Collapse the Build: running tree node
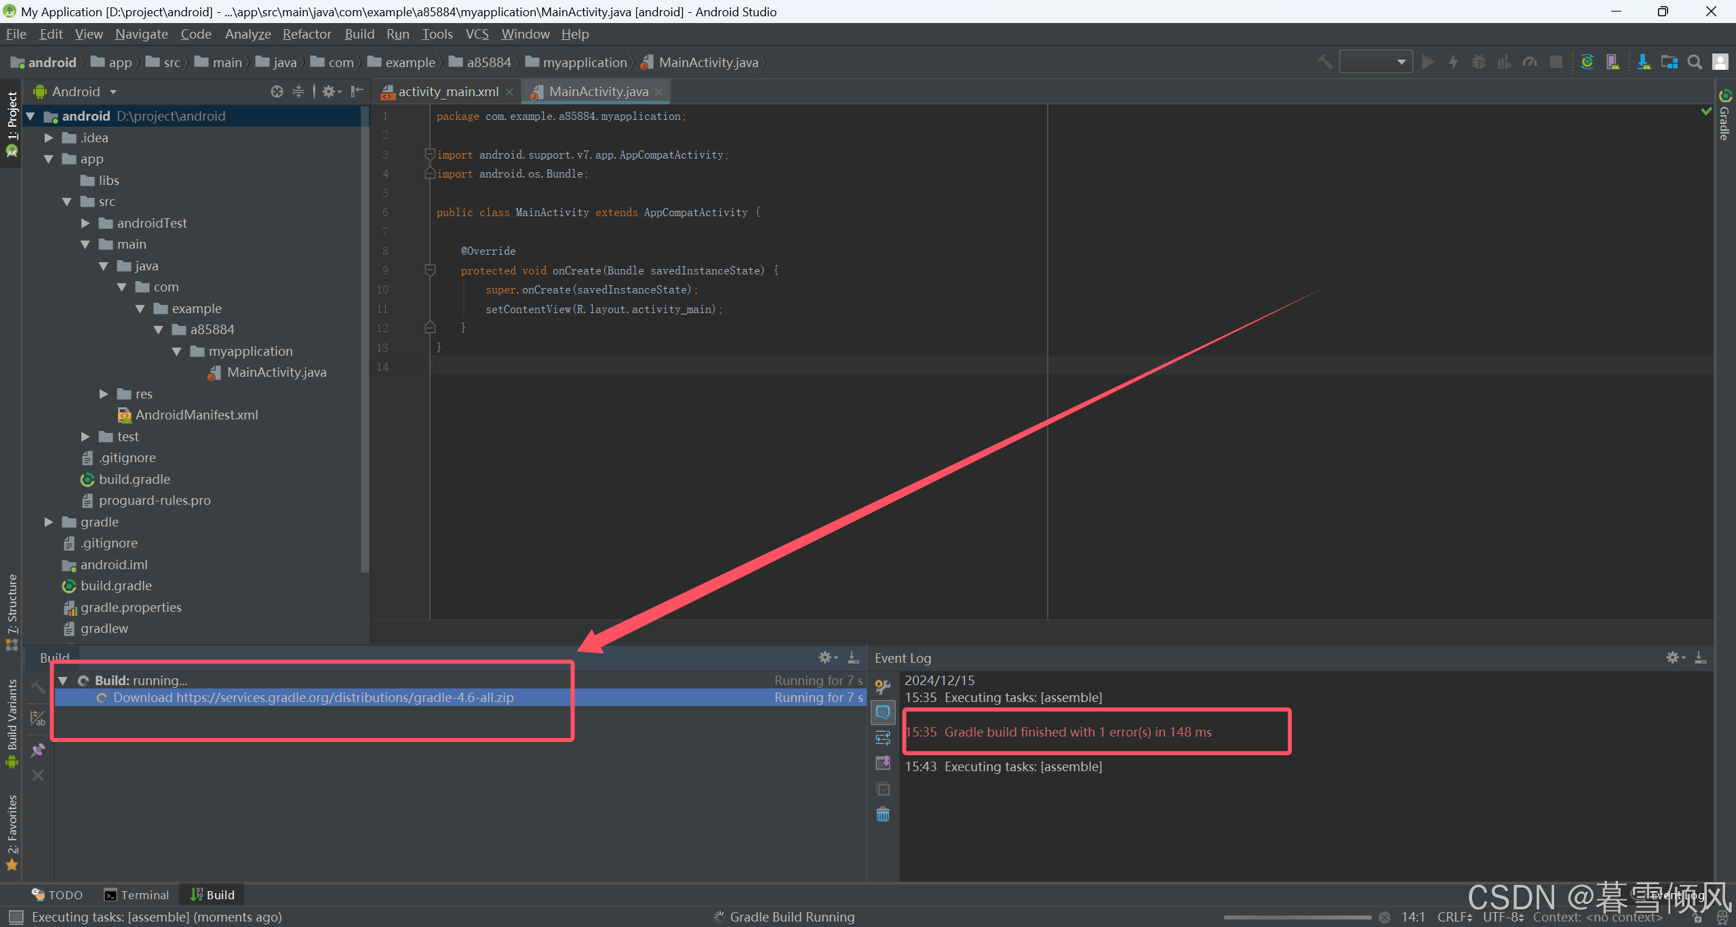The height and width of the screenshot is (927, 1736). [63, 680]
